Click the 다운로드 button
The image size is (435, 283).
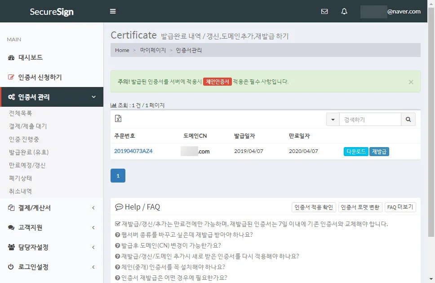[355, 152]
